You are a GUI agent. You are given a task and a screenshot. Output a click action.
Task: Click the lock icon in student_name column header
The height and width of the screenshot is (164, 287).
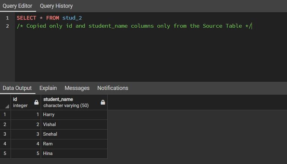tap(103, 102)
